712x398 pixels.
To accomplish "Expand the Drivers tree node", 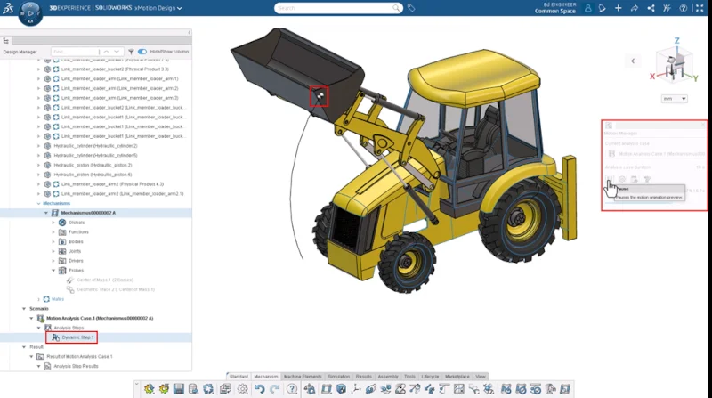I will click(53, 260).
